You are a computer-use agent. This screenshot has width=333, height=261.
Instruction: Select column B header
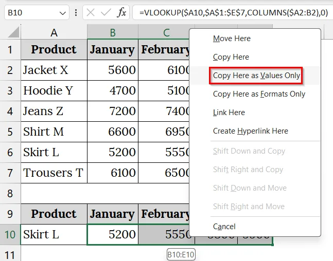(113, 32)
